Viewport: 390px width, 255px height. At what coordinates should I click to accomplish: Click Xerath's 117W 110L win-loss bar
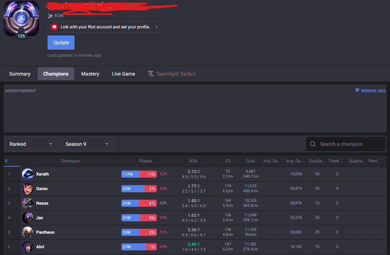[139, 174]
